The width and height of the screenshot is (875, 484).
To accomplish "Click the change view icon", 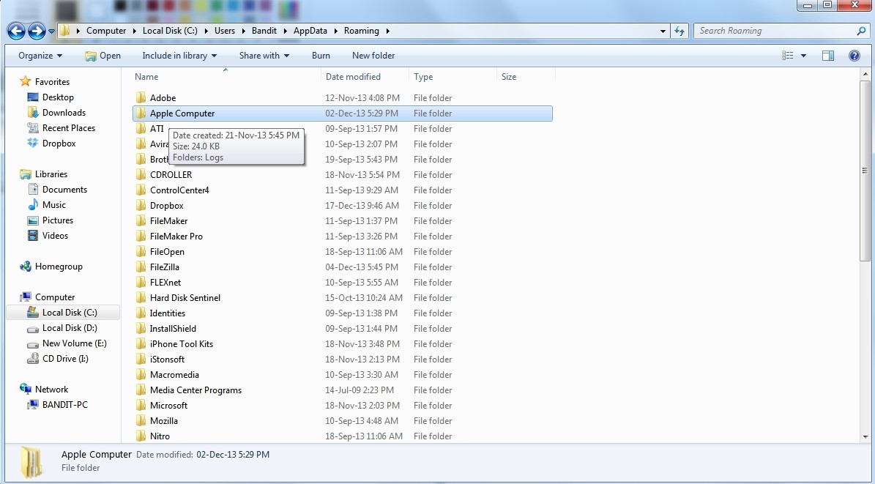I will point(787,55).
